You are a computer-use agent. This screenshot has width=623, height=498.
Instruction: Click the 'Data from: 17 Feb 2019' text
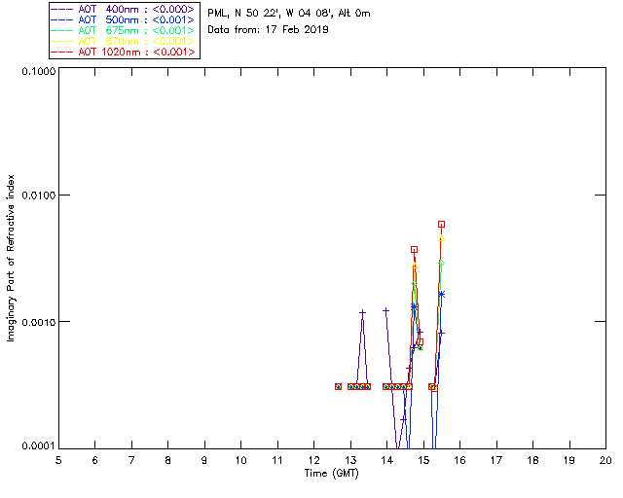coord(268,30)
